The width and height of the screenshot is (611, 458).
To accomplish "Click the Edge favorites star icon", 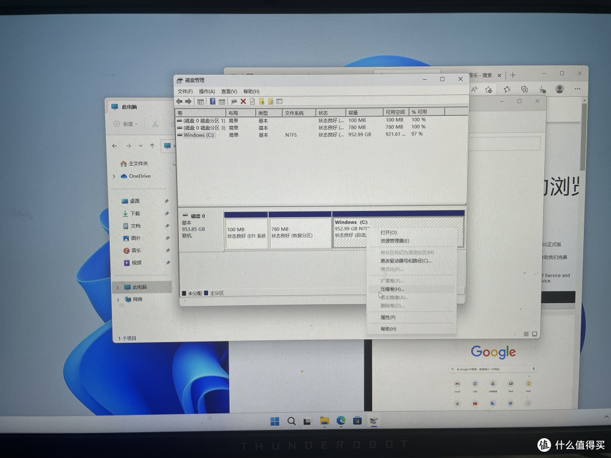I will point(507,89).
